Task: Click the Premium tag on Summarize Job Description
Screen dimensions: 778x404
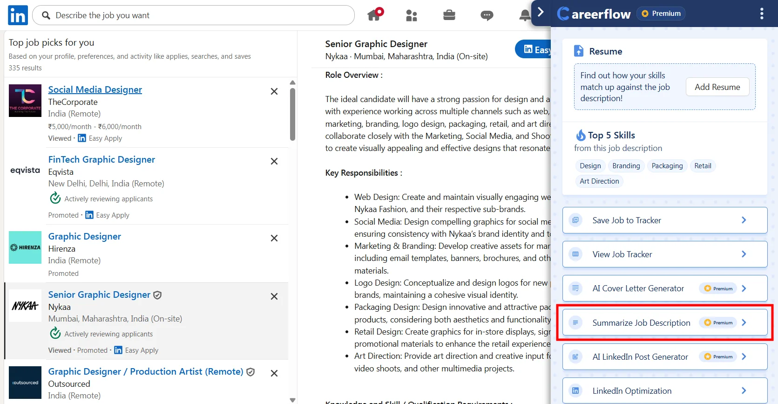Action: [718, 322]
